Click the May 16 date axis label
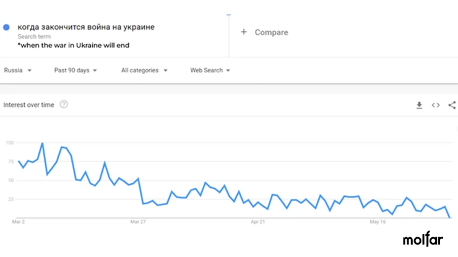Screen dimensions: 458x257 tap(378, 222)
